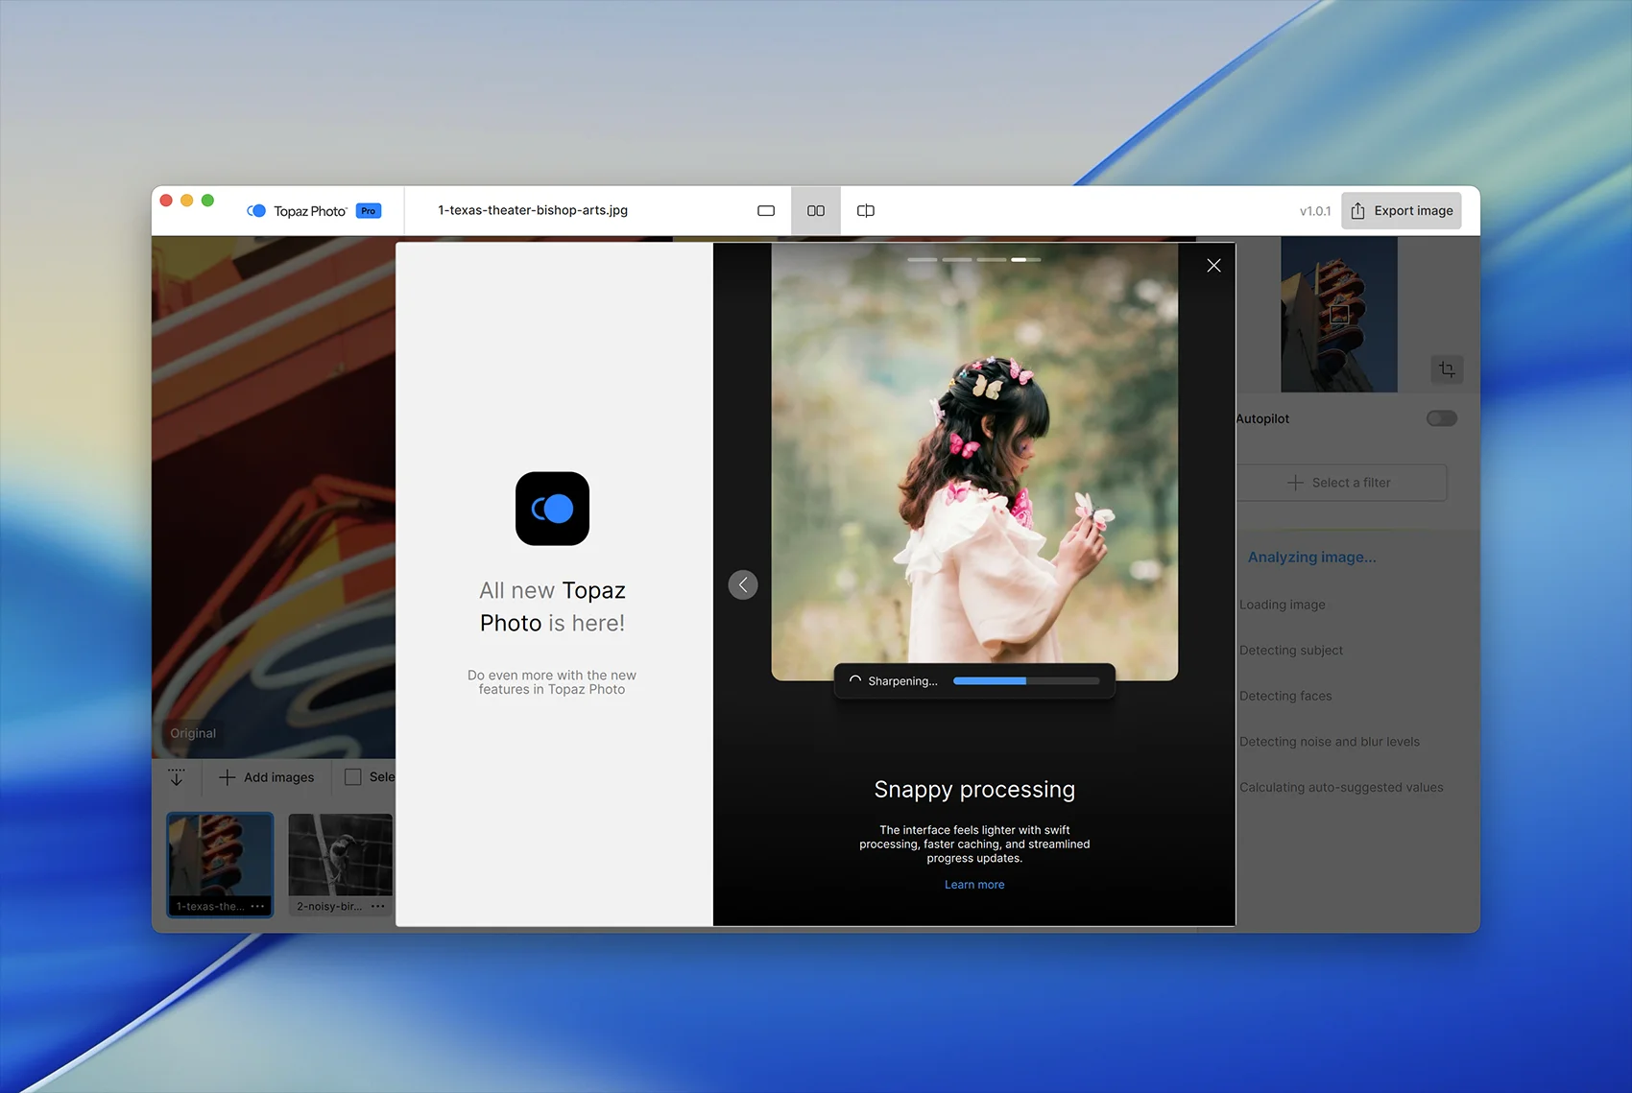Click the version label v1.0.1
The image size is (1632, 1093).
coord(1315,211)
